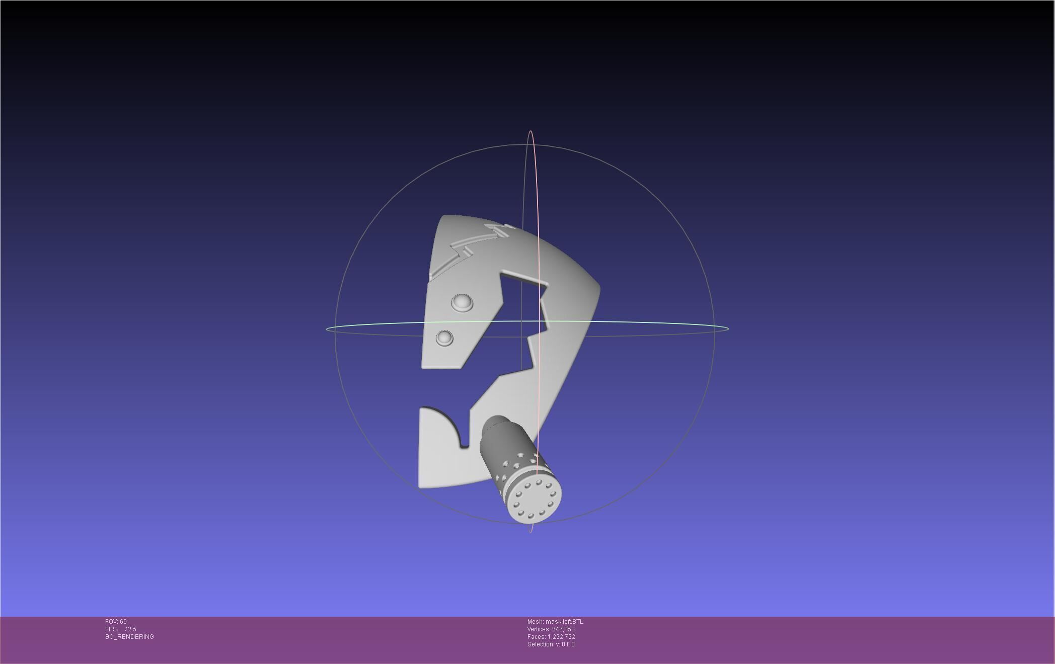Click the smaller round stud on the mask
The width and height of the screenshot is (1055, 664).
click(444, 338)
